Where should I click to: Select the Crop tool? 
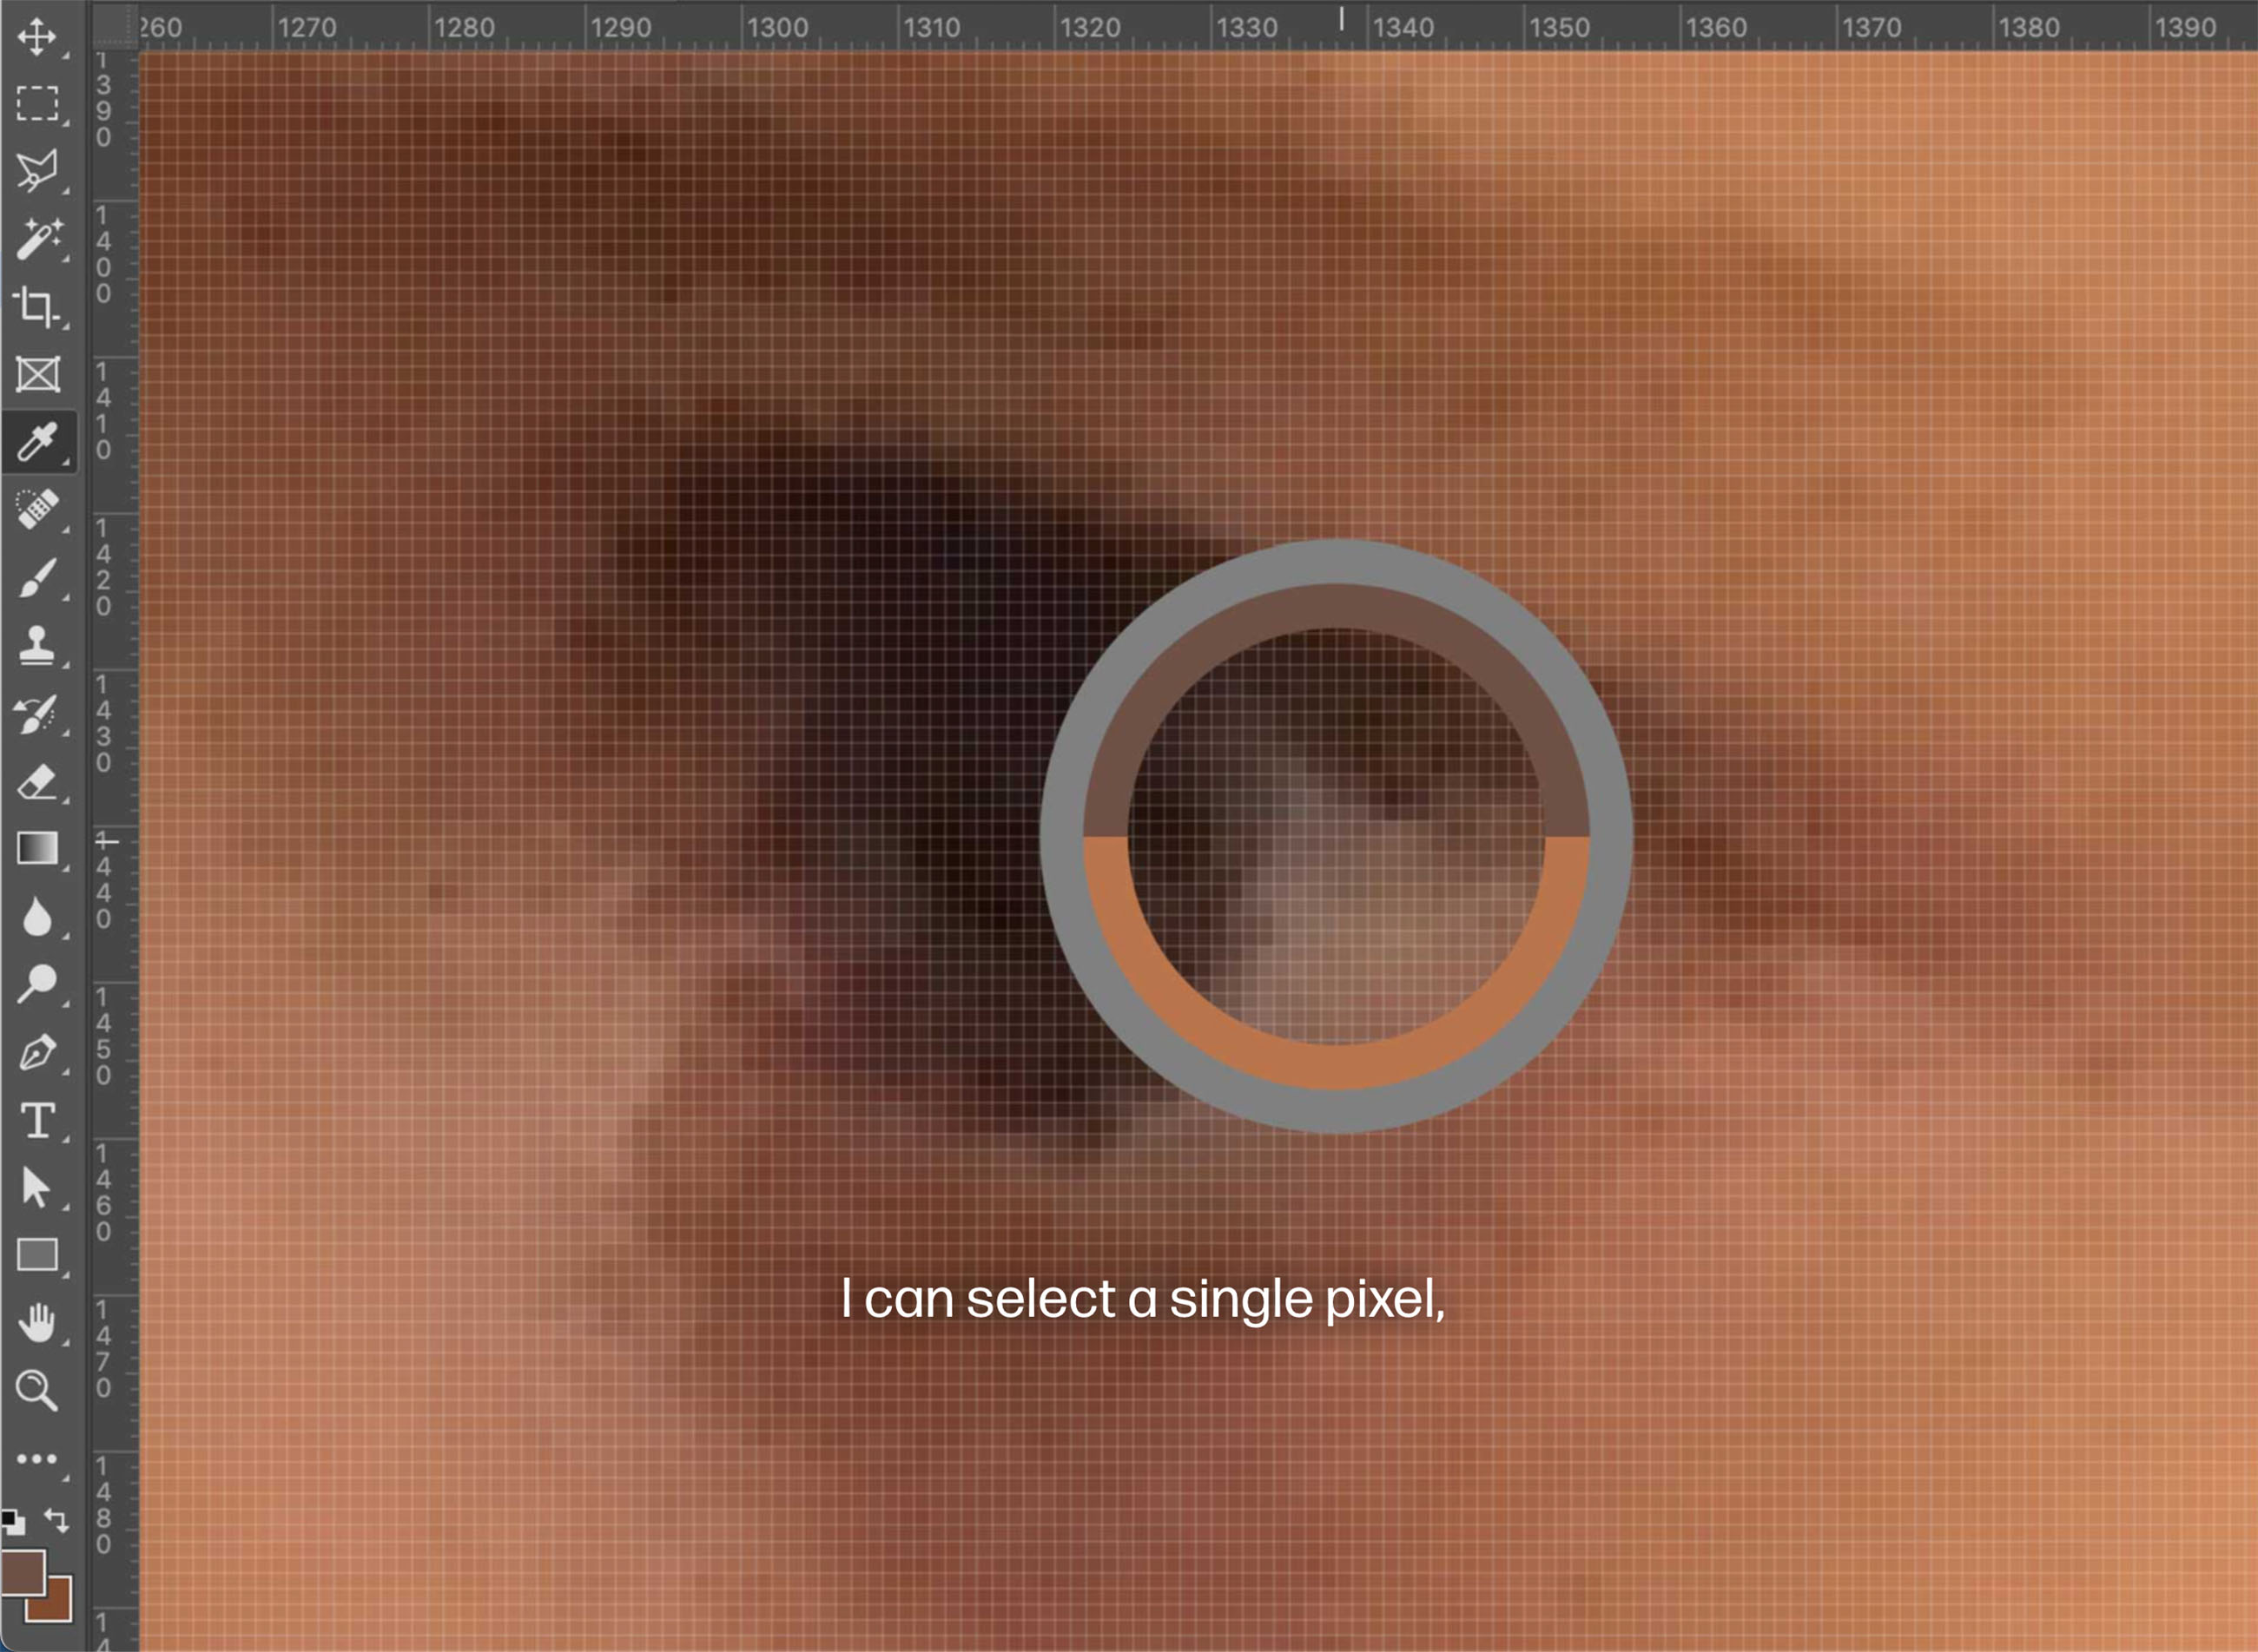point(37,308)
